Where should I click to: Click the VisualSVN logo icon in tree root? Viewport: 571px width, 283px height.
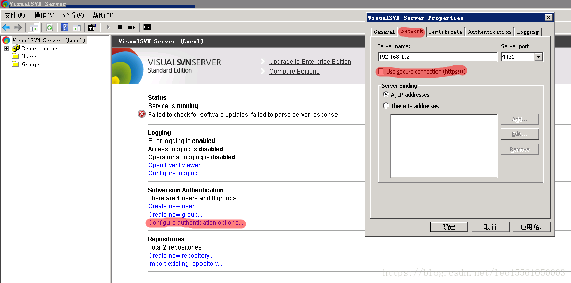click(6, 40)
